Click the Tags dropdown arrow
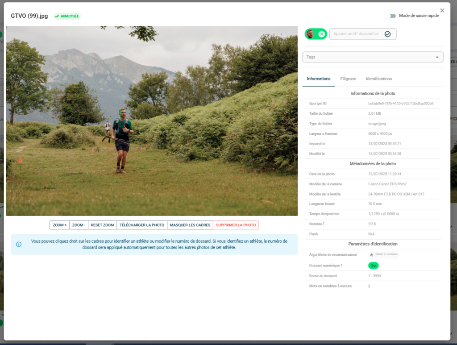Screen dimensions: 457x345 click(x=437, y=57)
